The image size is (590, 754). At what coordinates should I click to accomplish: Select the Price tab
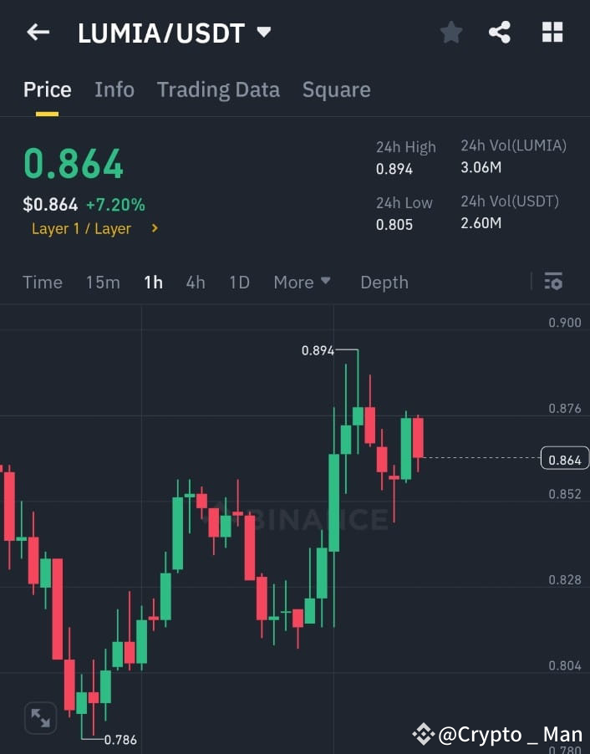tap(47, 89)
